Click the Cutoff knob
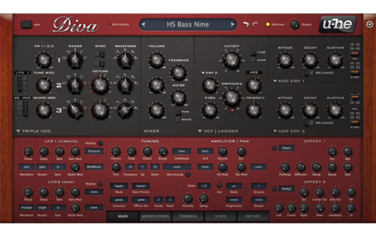 [232, 60]
